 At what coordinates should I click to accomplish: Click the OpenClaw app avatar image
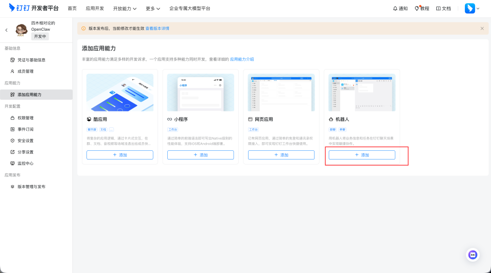(x=21, y=30)
